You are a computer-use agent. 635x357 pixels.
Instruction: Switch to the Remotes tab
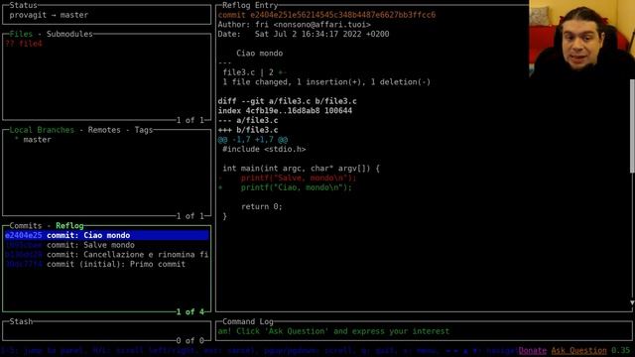pyautogui.click(x=104, y=130)
